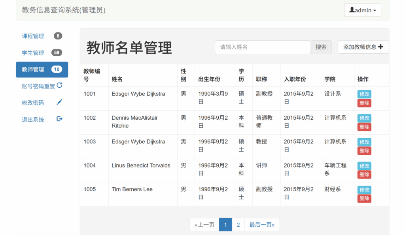Screen dimensions: 405x235
Task: Click the 8 badge next to 课程管理
Action: (x=58, y=36)
